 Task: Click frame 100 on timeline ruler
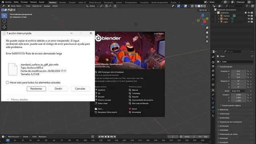click(x=85, y=140)
